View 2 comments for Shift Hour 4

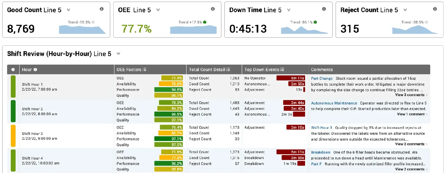click(x=411, y=169)
